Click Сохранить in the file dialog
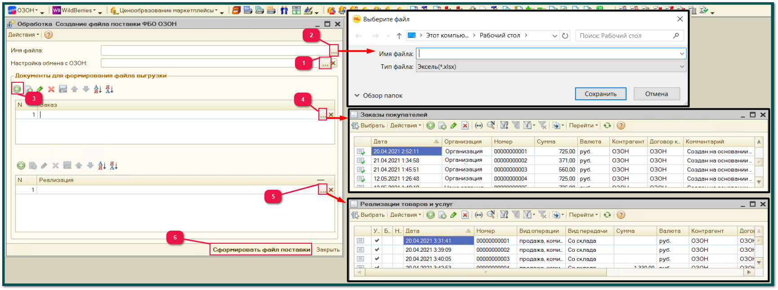 (600, 94)
